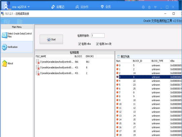Toggle the 检测 Zero 块 checkbox
The image size is (182, 137).
point(98,44)
